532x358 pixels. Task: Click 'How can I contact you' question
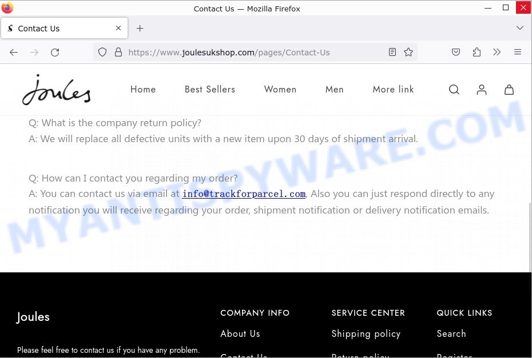point(133,178)
